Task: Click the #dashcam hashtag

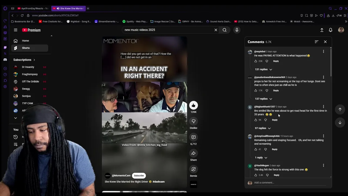Action: click(159, 182)
